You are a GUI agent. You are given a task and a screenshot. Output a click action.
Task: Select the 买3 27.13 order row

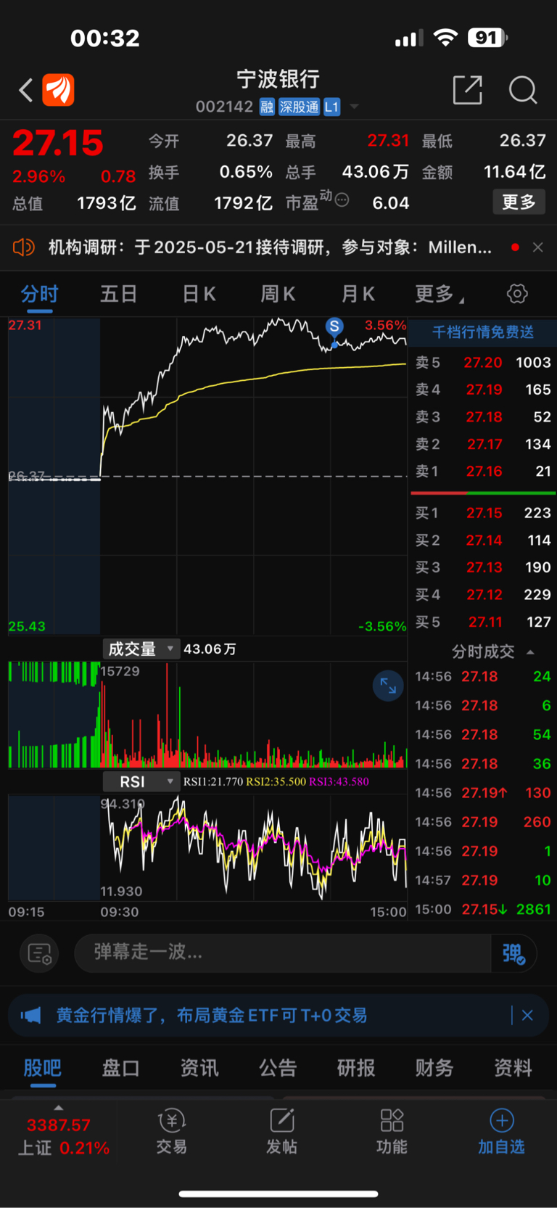(x=483, y=567)
